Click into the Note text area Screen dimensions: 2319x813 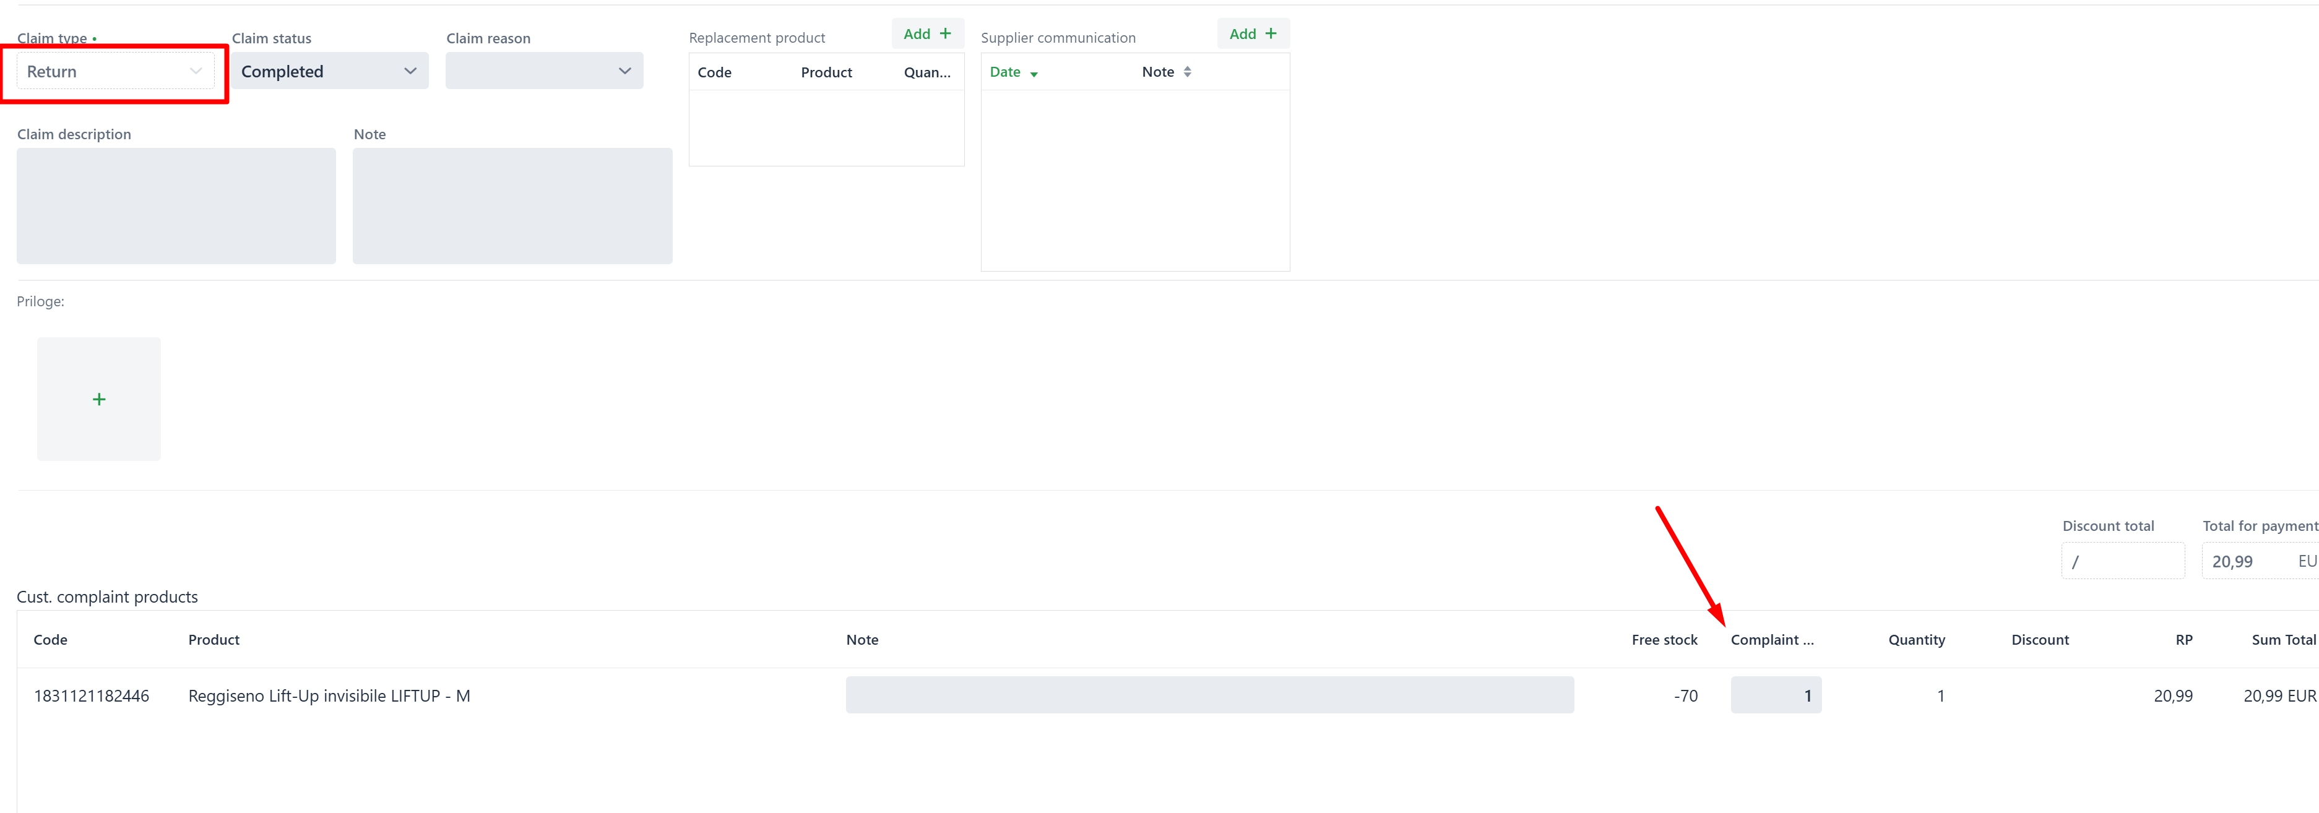(512, 205)
